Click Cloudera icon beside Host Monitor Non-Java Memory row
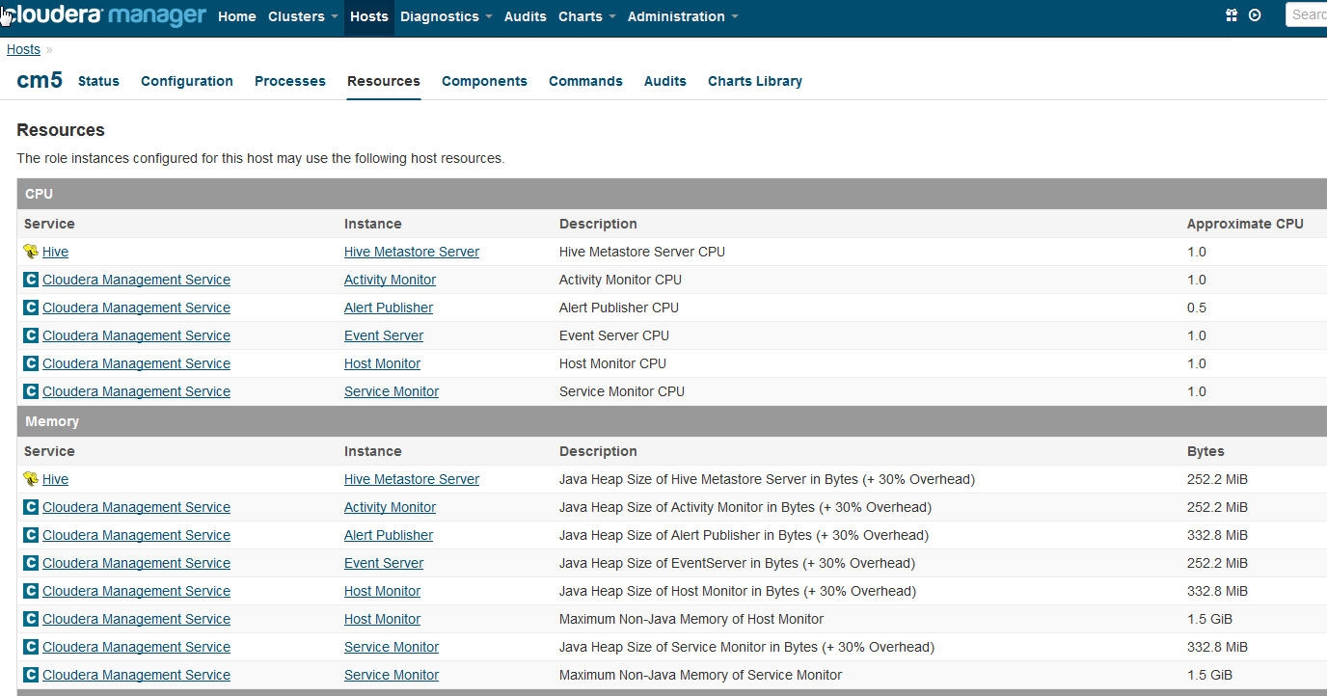Viewport: 1327px width, 696px height. coord(31,619)
